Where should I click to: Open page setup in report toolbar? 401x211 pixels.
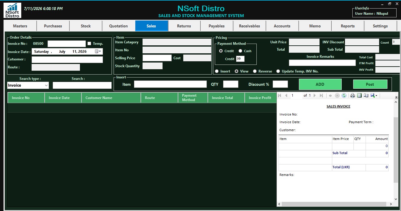tap(366, 95)
